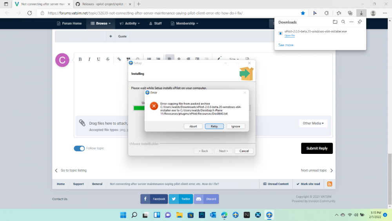Click the page vertical scrollbar thumb
The image size is (392, 221).
(390, 179)
